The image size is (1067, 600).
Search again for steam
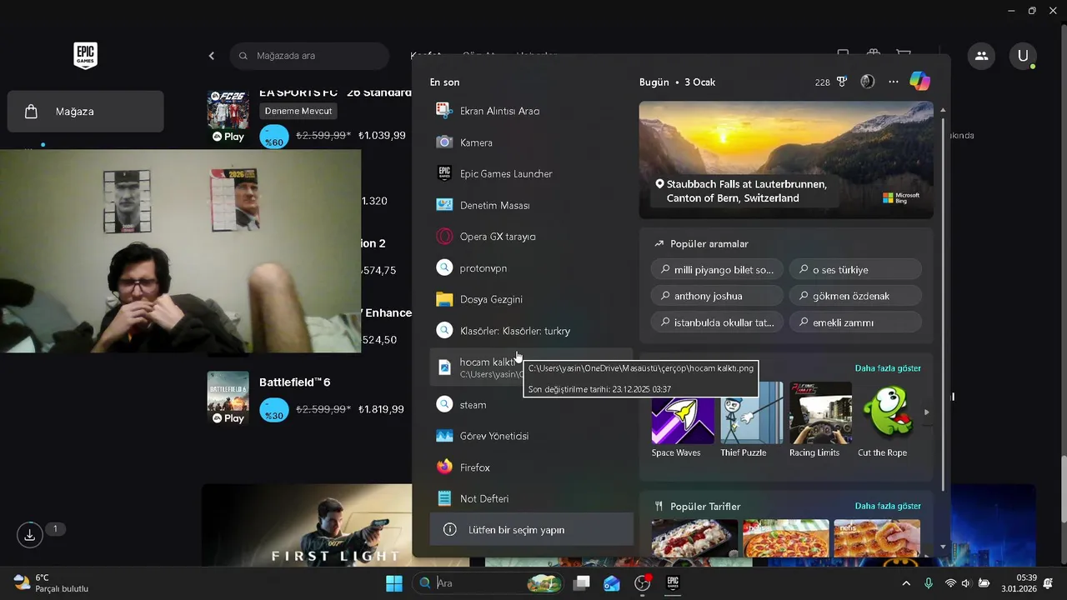pyautogui.click(x=531, y=405)
